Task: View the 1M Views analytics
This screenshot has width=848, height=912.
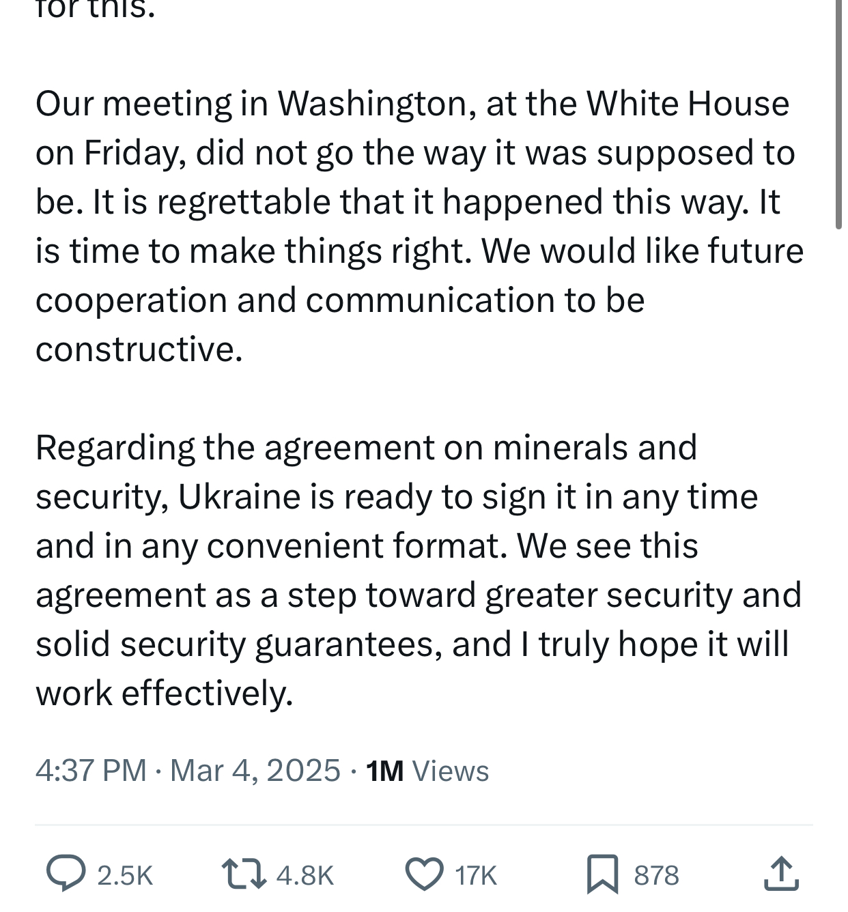Action: [x=427, y=771]
